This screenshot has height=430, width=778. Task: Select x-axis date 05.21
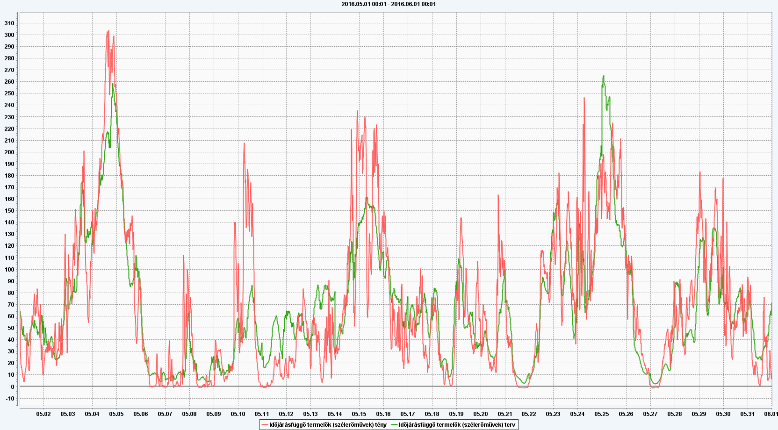coord(505,414)
